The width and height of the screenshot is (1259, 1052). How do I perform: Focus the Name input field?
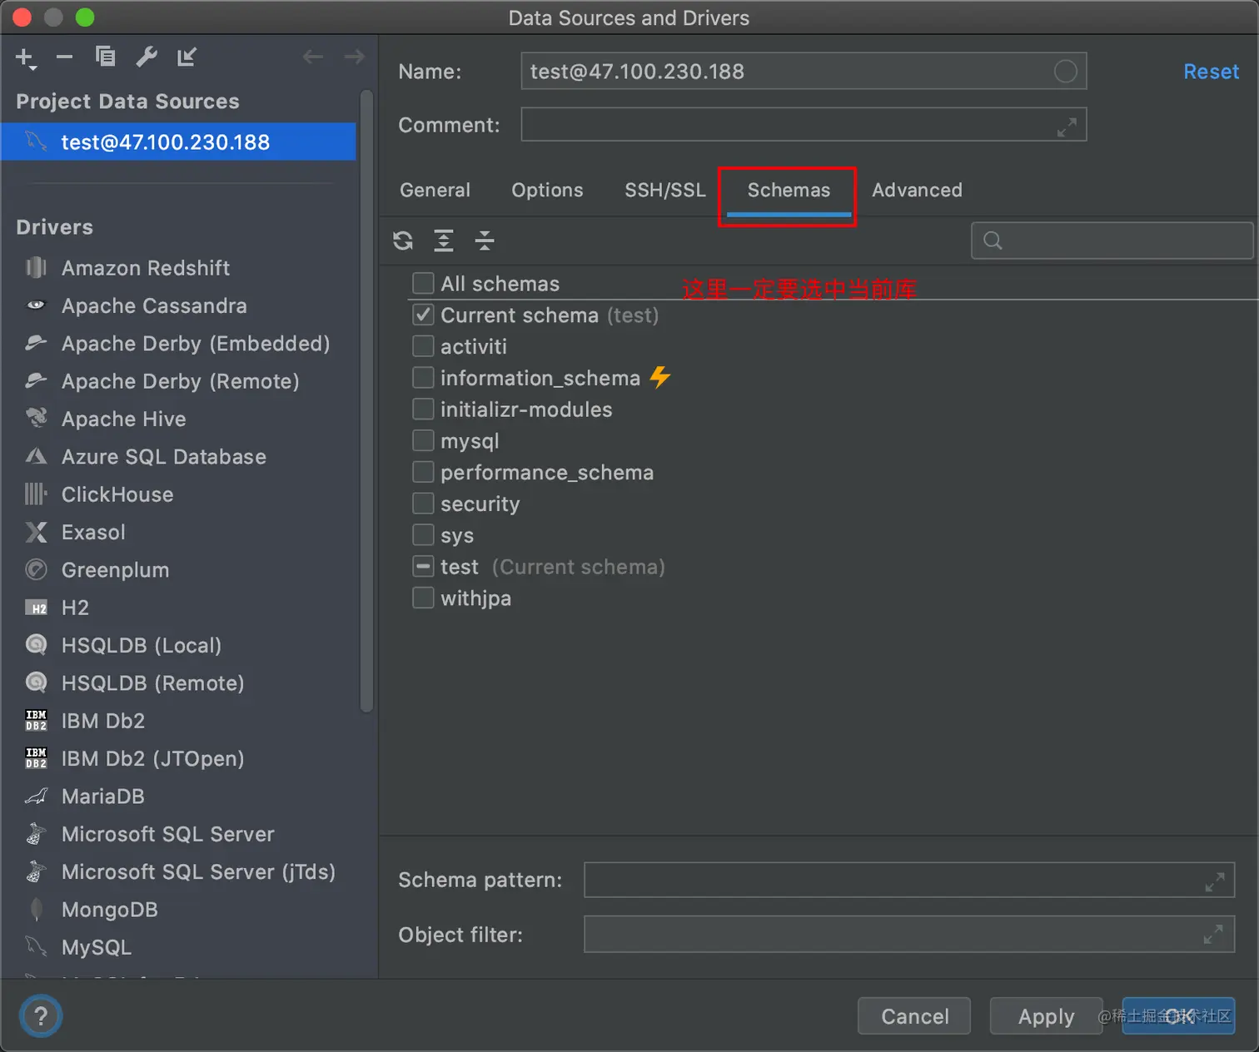click(x=804, y=72)
